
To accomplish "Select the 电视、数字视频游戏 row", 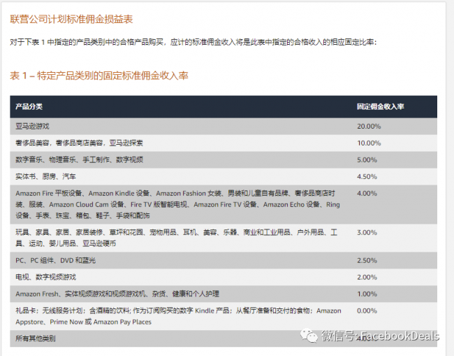I will 45,277.
